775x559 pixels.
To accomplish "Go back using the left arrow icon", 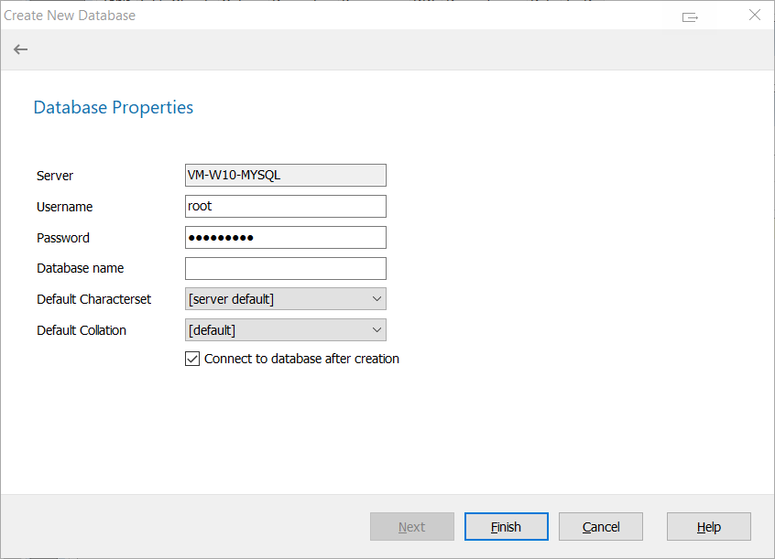I will [x=20, y=49].
